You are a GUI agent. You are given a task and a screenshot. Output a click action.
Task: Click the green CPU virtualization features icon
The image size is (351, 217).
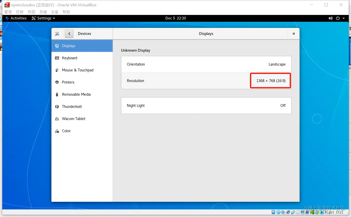click(x=312, y=212)
